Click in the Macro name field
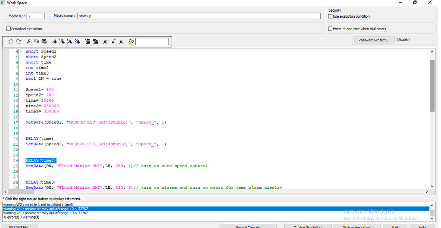 199,16
